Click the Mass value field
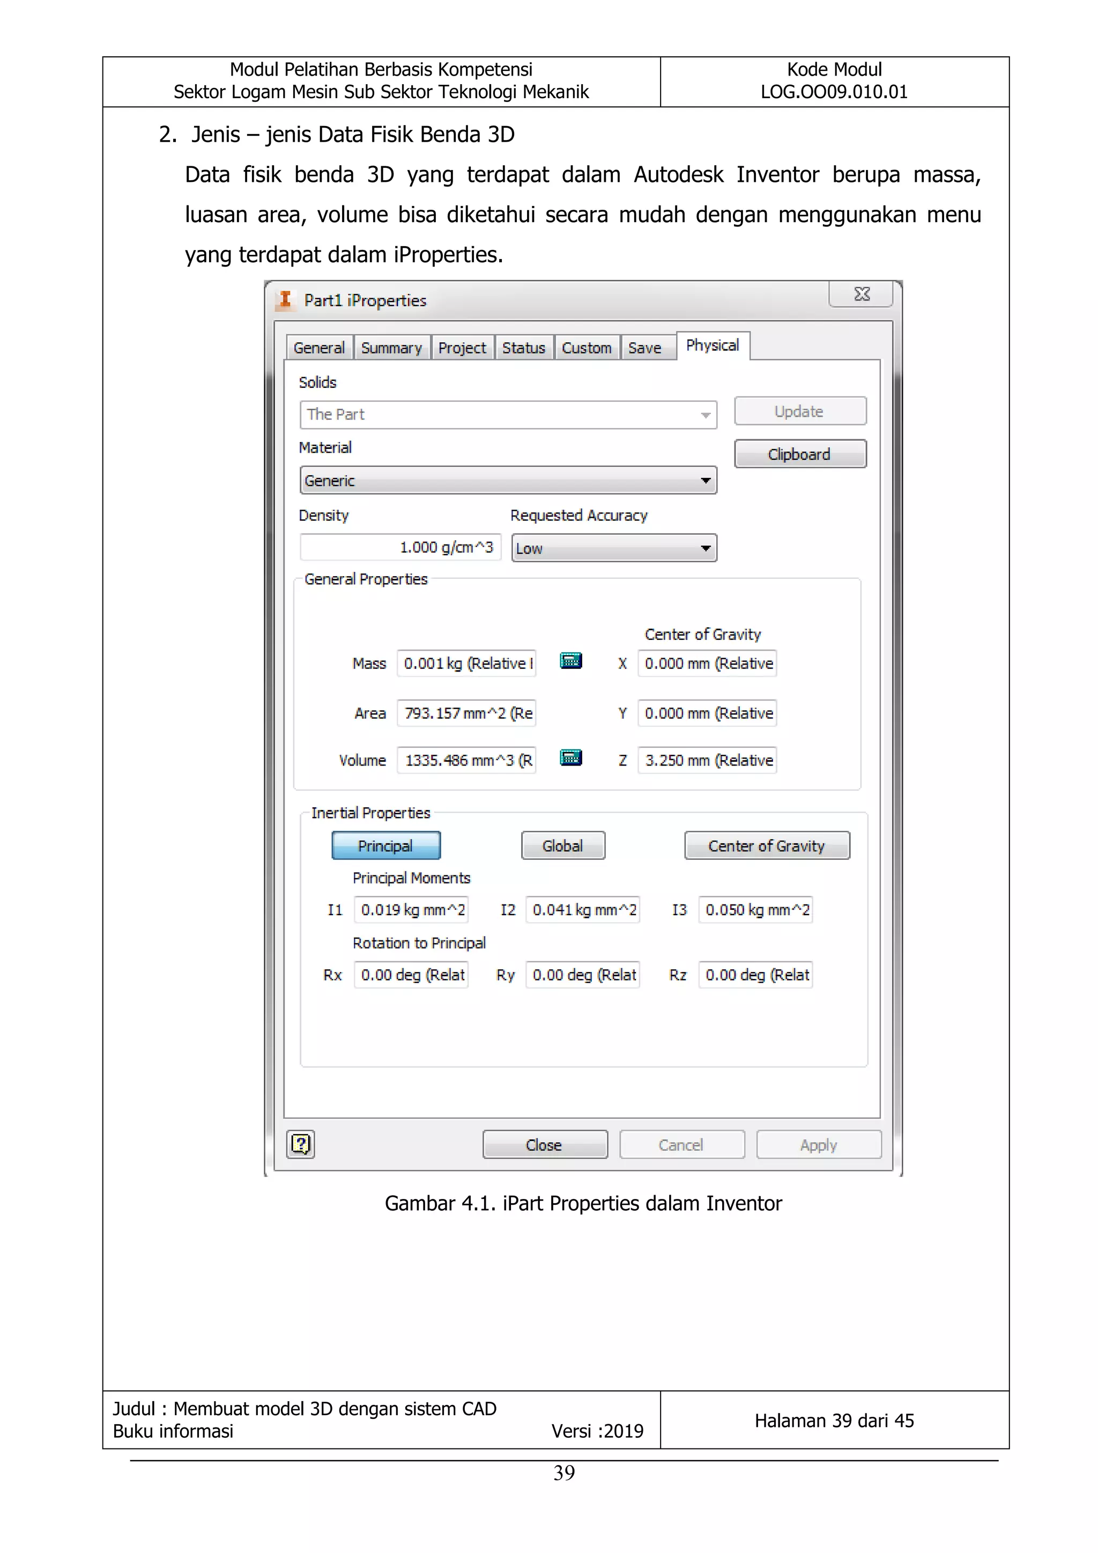The height and width of the screenshot is (1553, 1098). 466,664
